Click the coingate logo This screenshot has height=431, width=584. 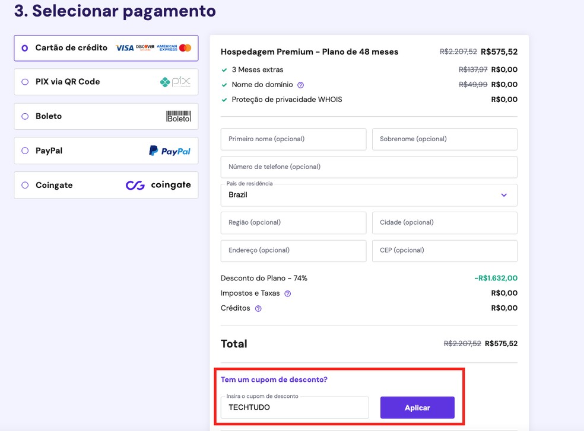(x=158, y=185)
